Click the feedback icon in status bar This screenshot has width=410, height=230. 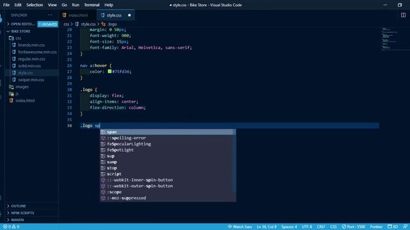pos(405,227)
